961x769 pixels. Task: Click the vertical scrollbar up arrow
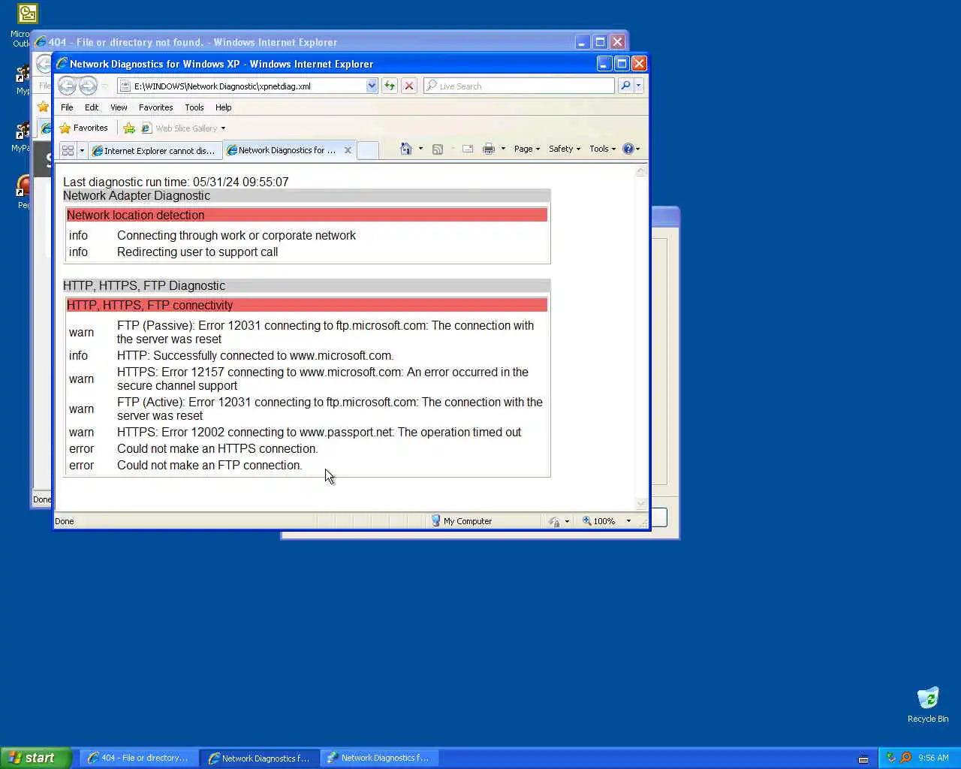tap(641, 170)
